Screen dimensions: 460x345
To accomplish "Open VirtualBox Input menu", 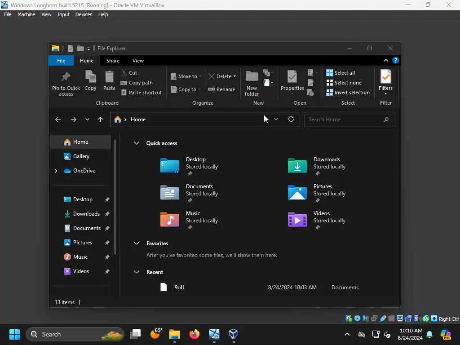I will (x=63, y=14).
